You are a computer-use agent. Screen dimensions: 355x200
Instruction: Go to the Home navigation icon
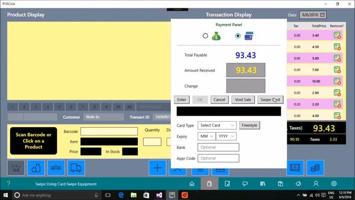[x=192, y=184]
